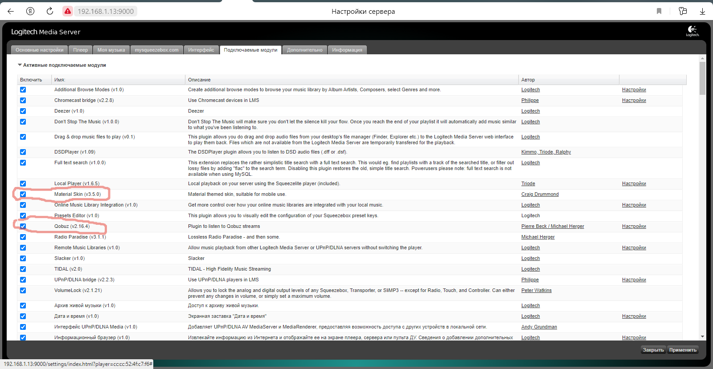
Task: Click the Интерфейс UPnP/DLNA Media plugin name
Action: click(96, 327)
